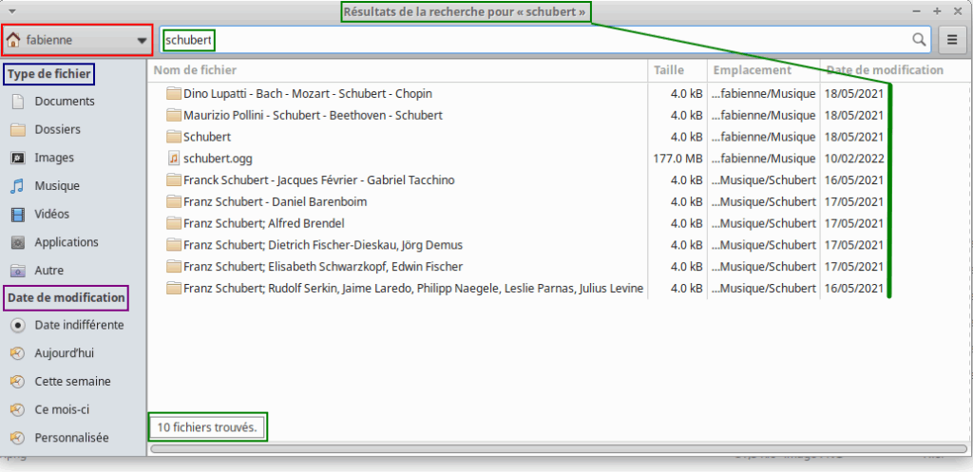Click the home icon beside fabienne
Image resolution: width=973 pixels, height=472 pixels.
click(13, 40)
